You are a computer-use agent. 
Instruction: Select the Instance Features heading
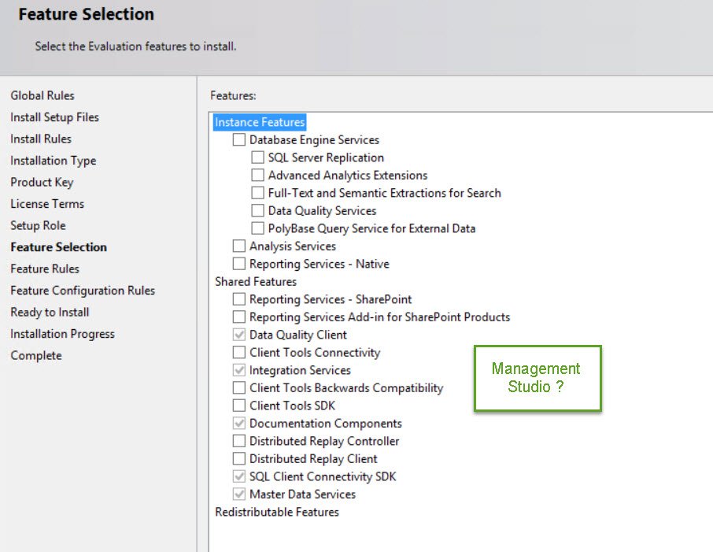click(260, 122)
